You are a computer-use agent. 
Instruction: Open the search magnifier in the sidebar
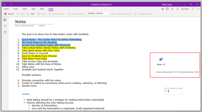[x=5, y=26]
